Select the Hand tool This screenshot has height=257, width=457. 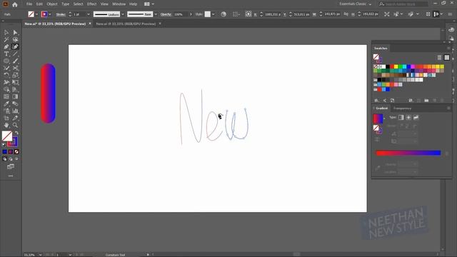coord(6,125)
